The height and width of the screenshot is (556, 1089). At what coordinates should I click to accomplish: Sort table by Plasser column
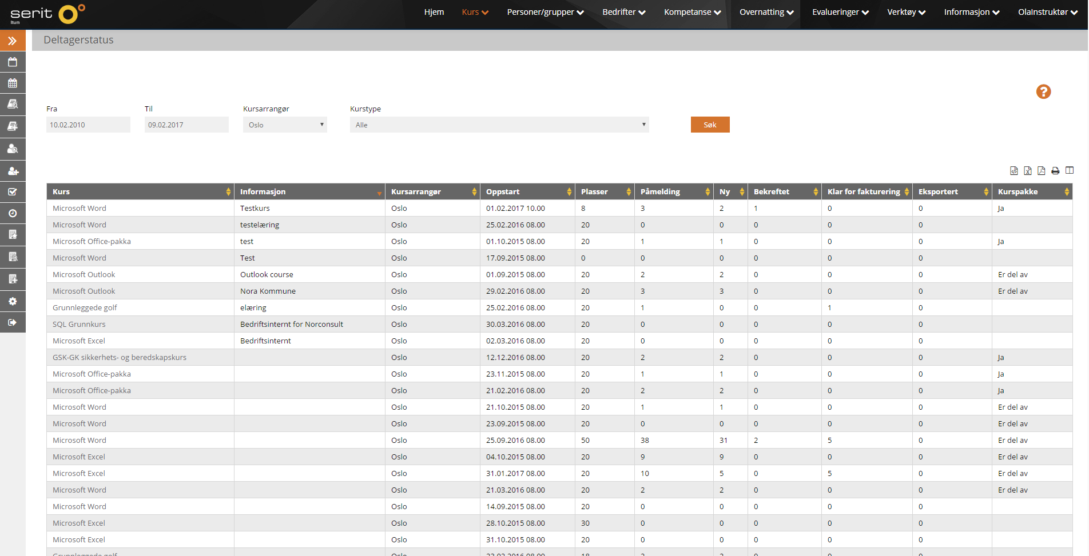coord(605,191)
